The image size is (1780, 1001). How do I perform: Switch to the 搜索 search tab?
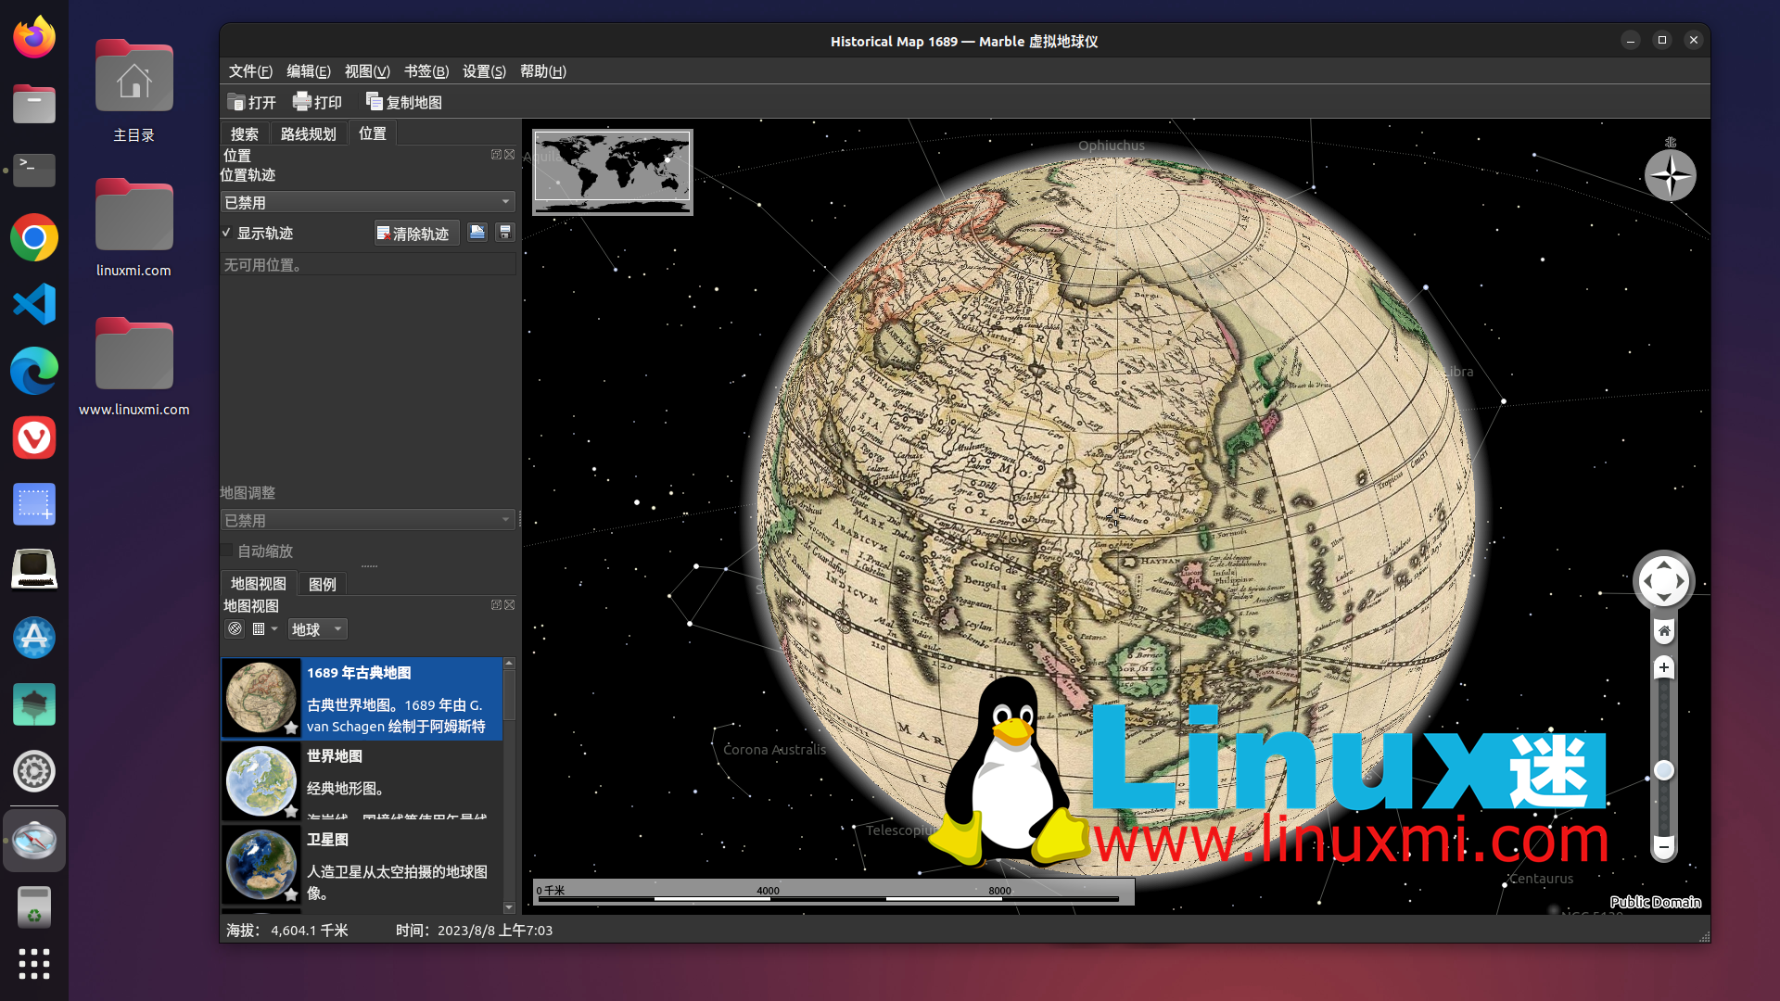[245, 134]
